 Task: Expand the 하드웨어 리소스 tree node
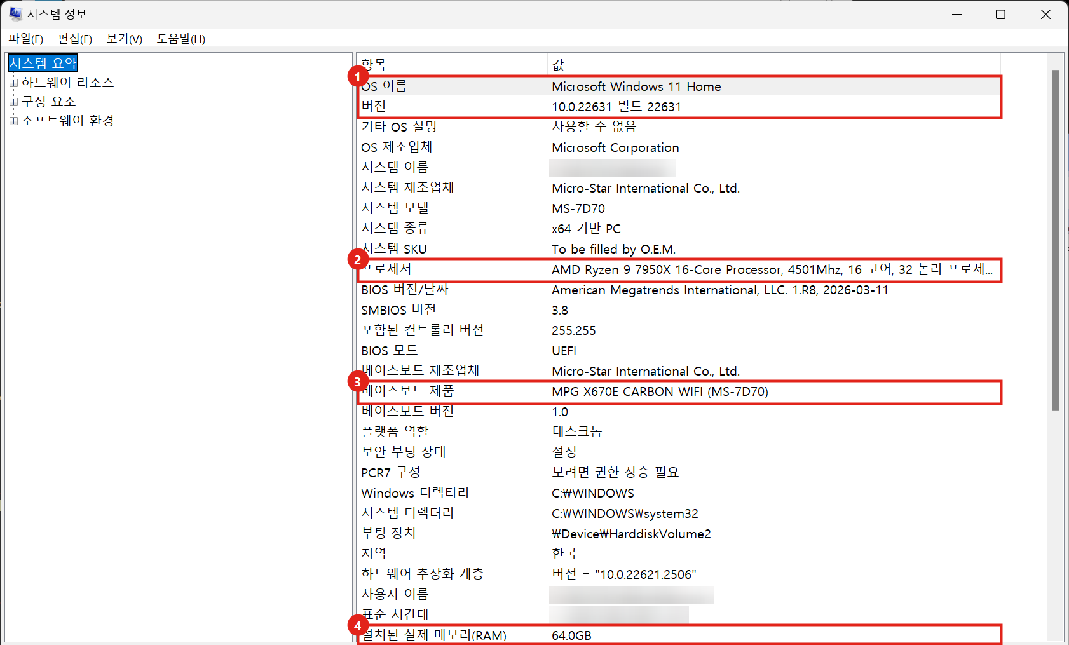tap(13, 83)
